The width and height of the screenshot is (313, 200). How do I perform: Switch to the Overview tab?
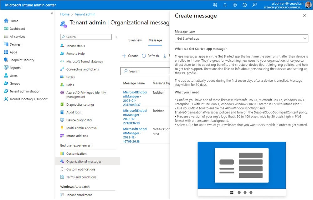(135, 40)
